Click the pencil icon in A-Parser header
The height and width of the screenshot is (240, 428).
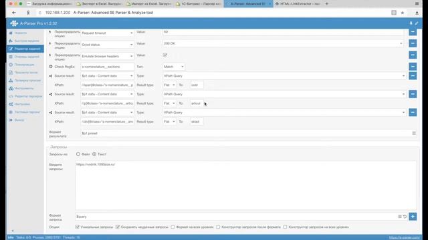(417, 23)
